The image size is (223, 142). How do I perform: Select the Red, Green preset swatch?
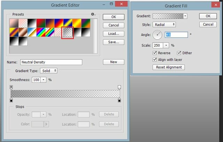41,23
